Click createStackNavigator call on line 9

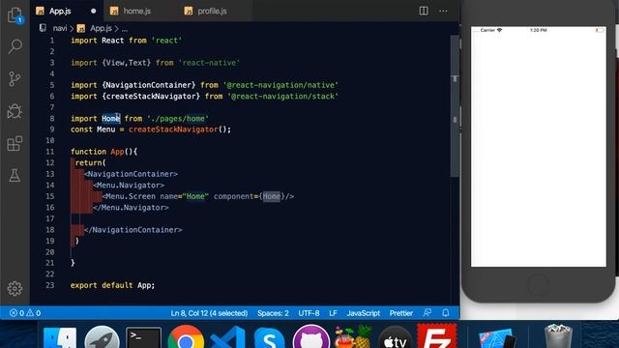tap(173, 130)
